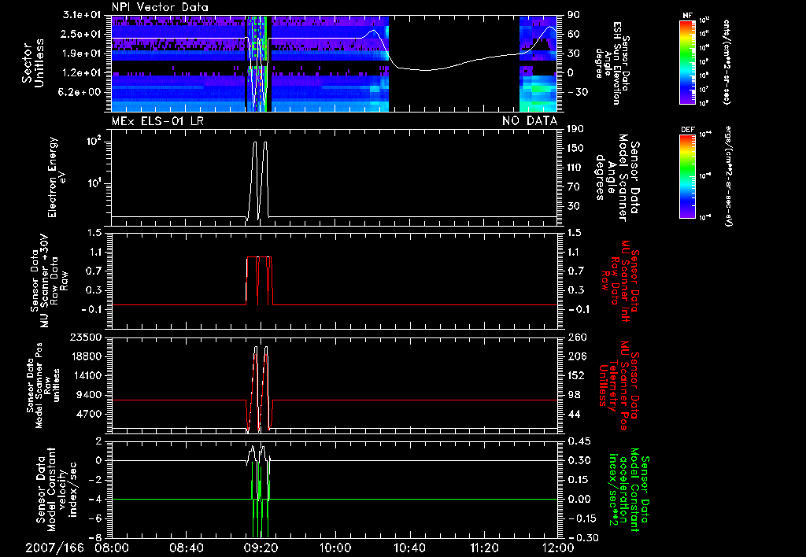Click the green 'Model Constant acceleration' axis title
Viewport: 806px width, 557px height.
(x=628, y=489)
